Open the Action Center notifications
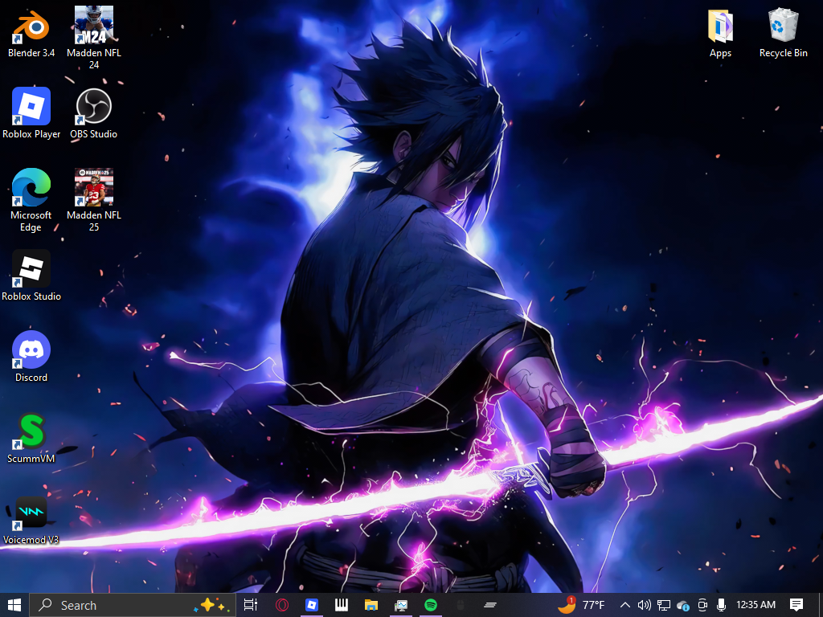This screenshot has height=617, width=823. (796, 605)
